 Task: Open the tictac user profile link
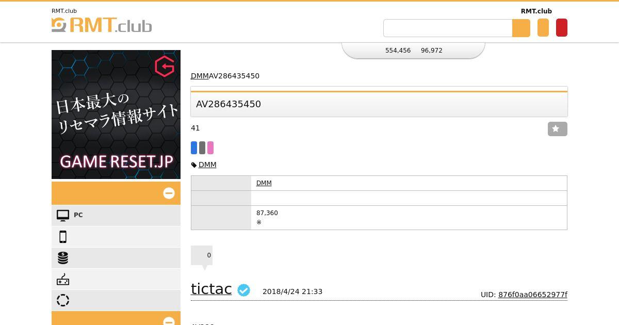(211, 289)
